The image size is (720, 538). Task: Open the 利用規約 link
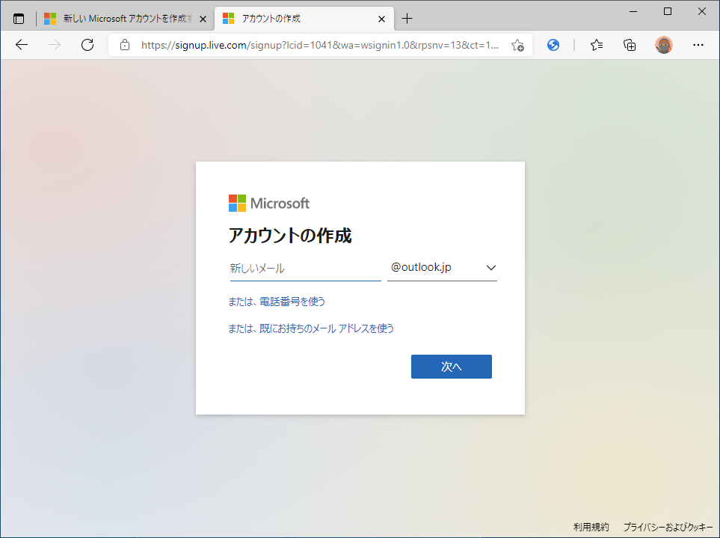coord(591,527)
